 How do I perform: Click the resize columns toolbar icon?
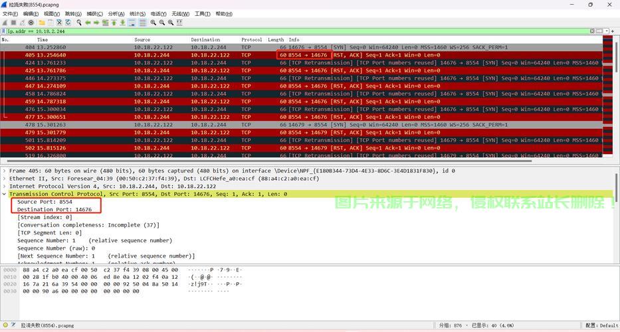(x=179, y=23)
